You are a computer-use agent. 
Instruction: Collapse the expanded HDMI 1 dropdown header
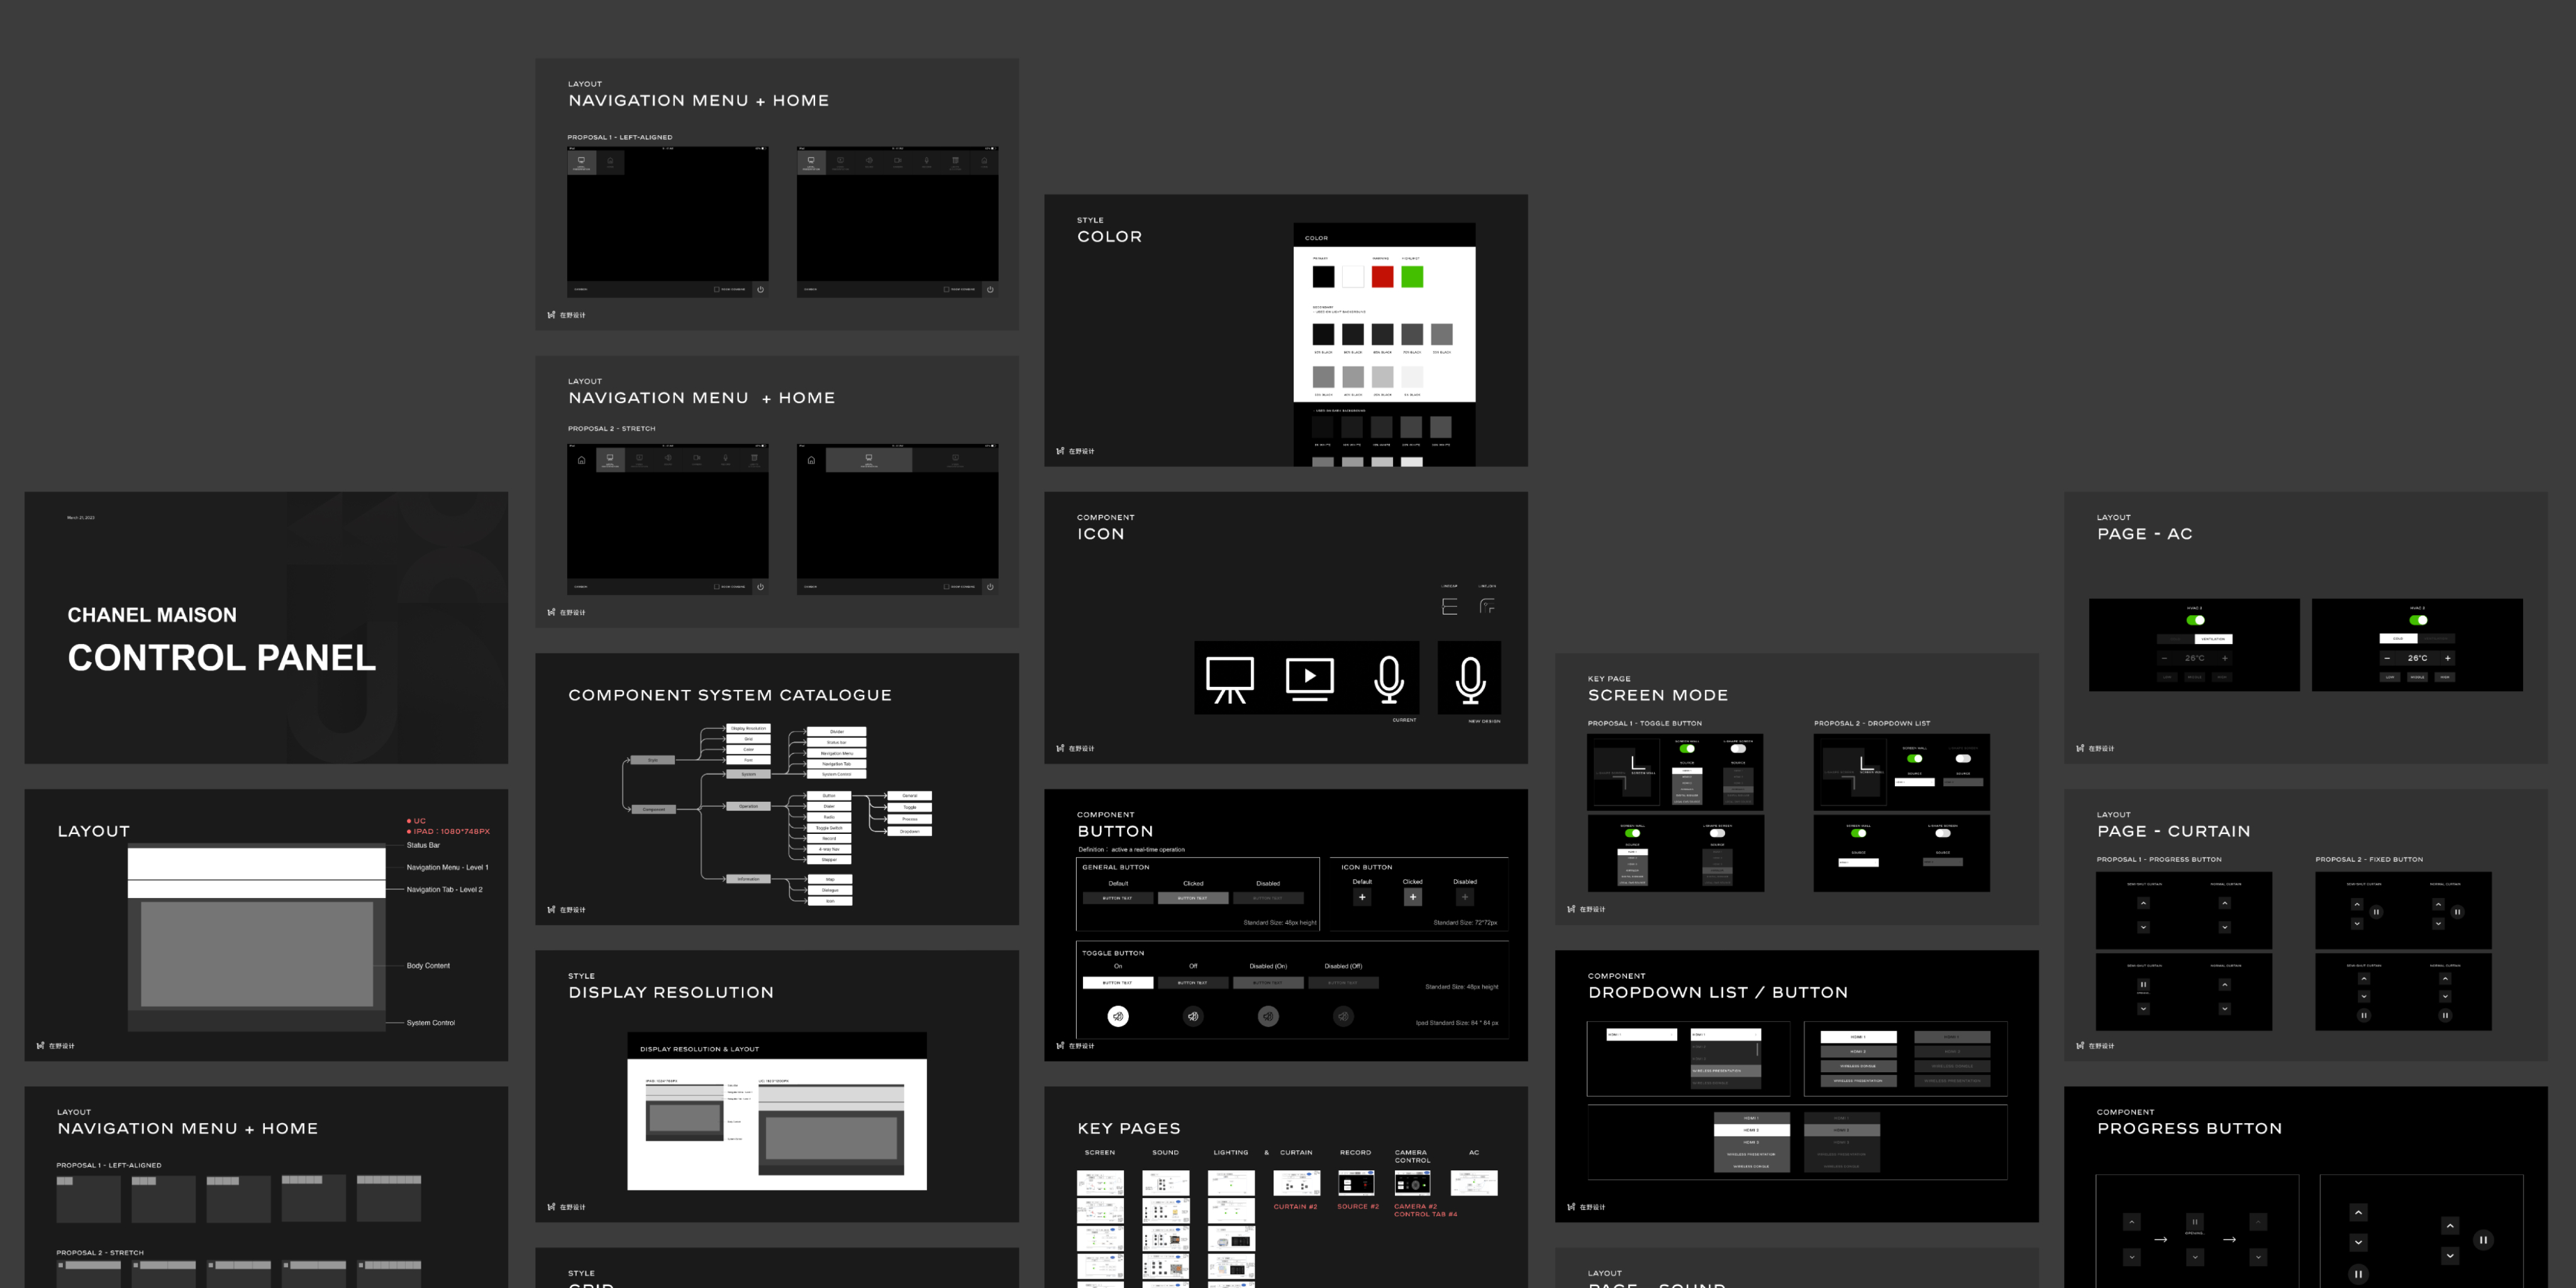point(1725,1035)
